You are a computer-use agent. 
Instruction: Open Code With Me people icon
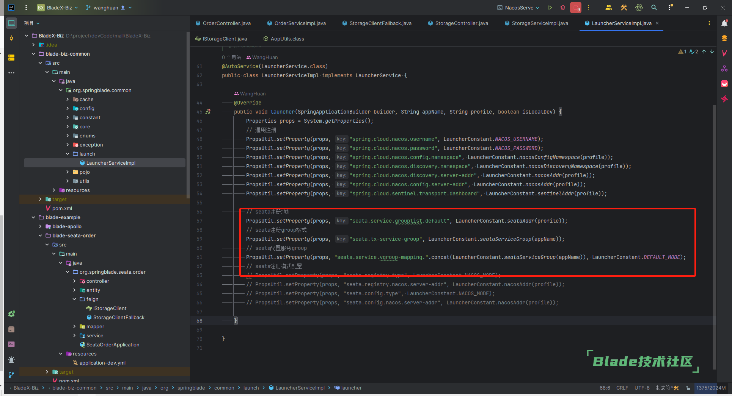pos(609,8)
